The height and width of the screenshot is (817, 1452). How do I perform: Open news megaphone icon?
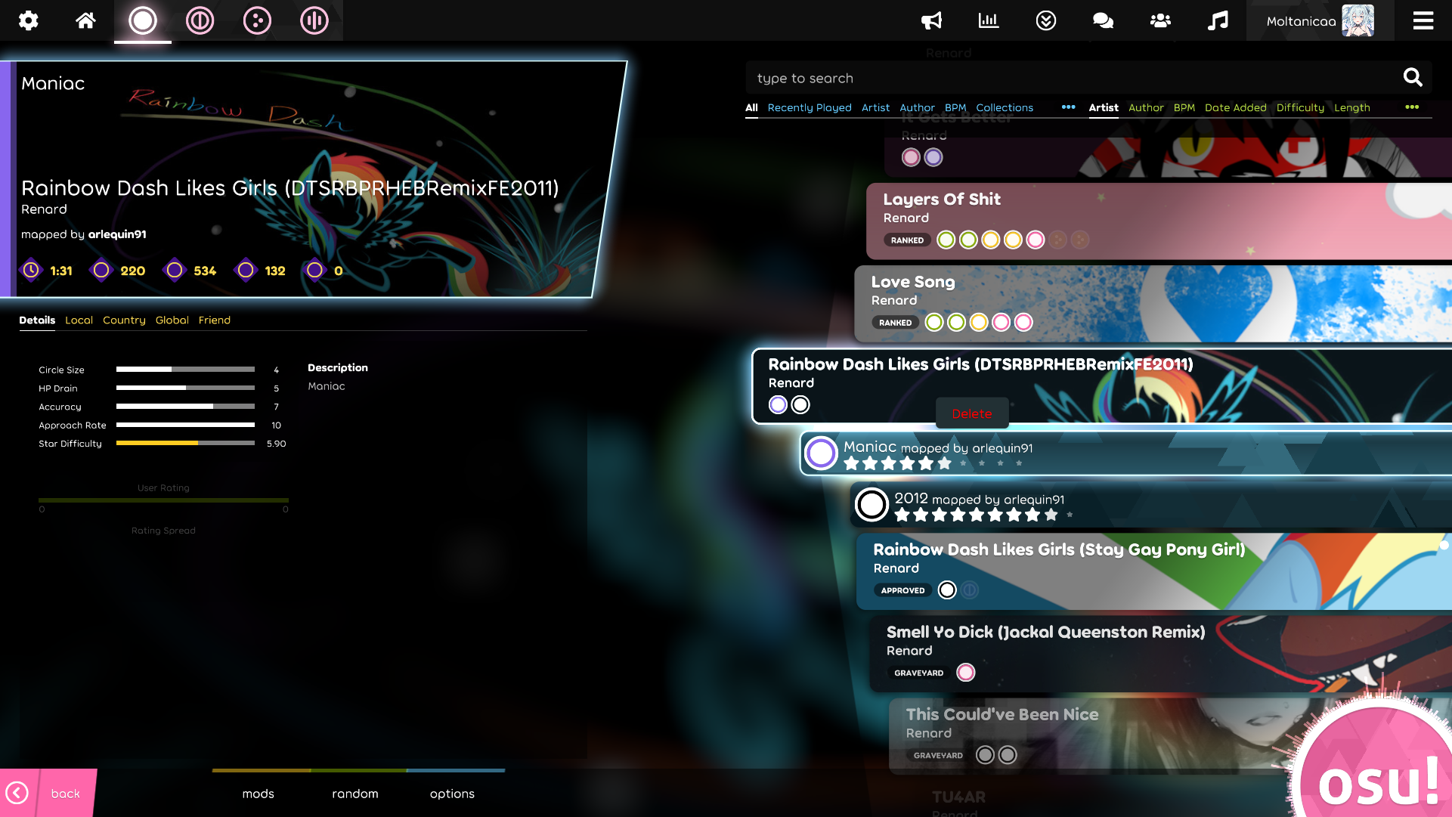[931, 20]
